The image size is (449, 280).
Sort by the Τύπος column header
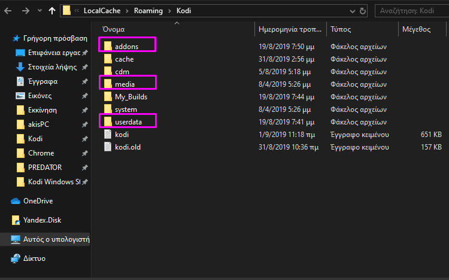[x=341, y=29]
